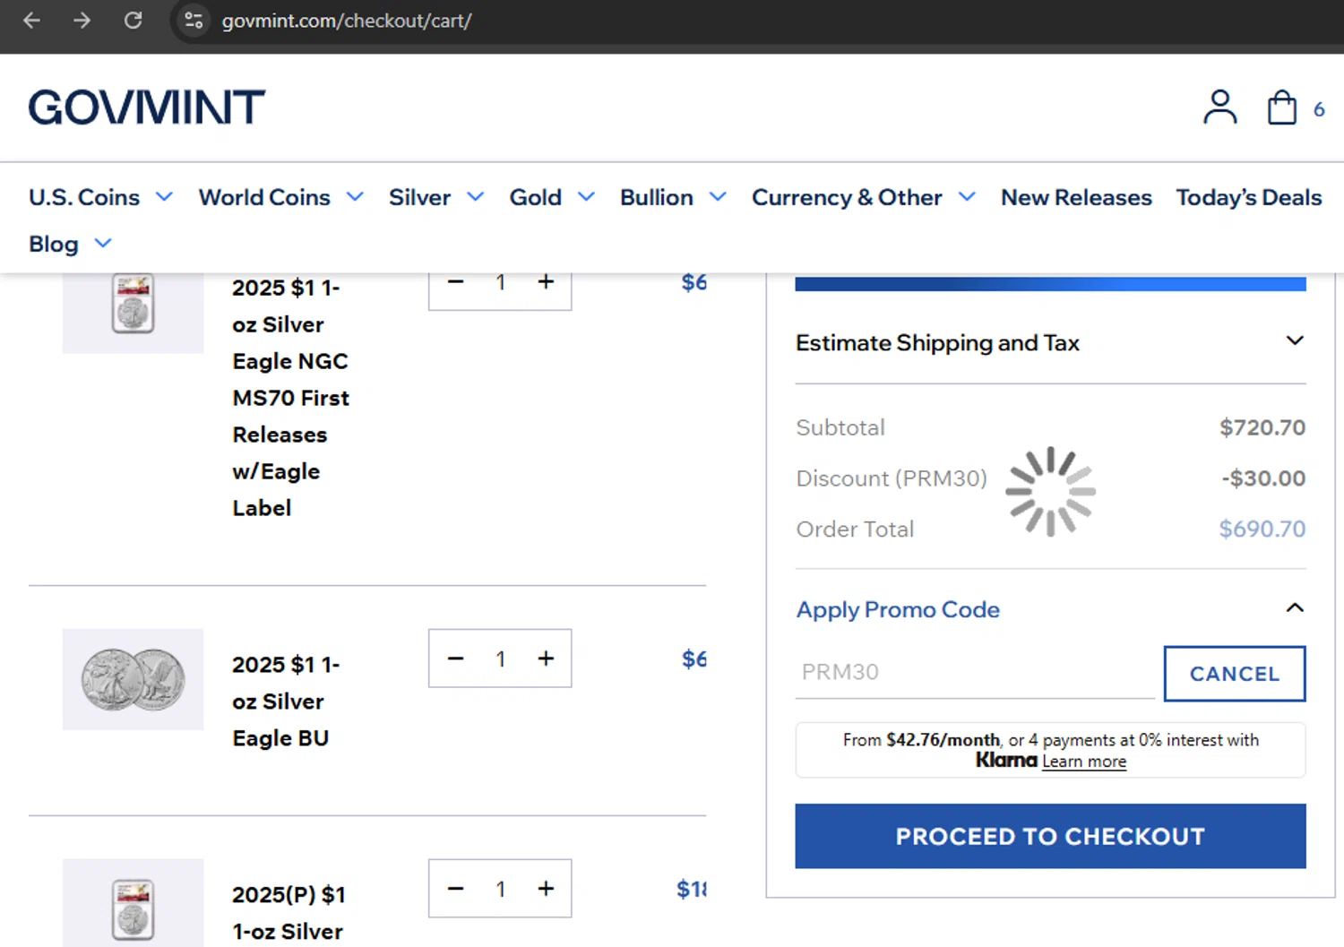Open 2025 $1 1-oz Silver Eagle BU product

tap(286, 702)
